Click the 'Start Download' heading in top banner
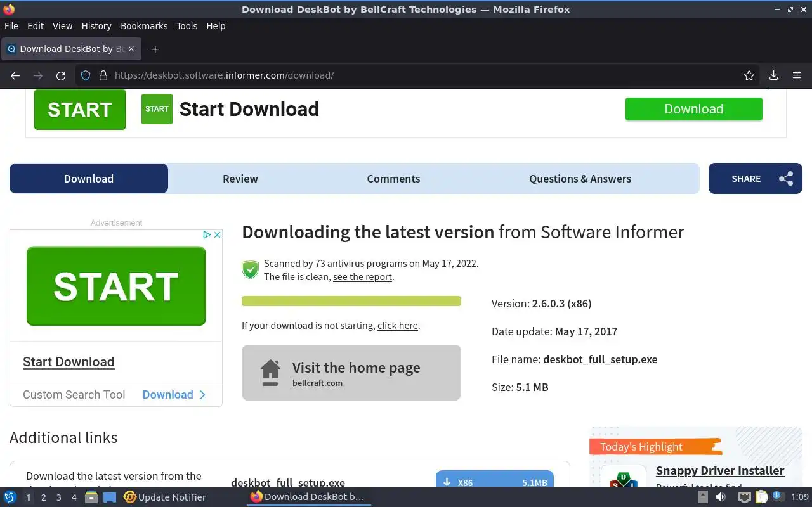Screen dimensions: 812x507 pyautogui.click(x=249, y=109)
